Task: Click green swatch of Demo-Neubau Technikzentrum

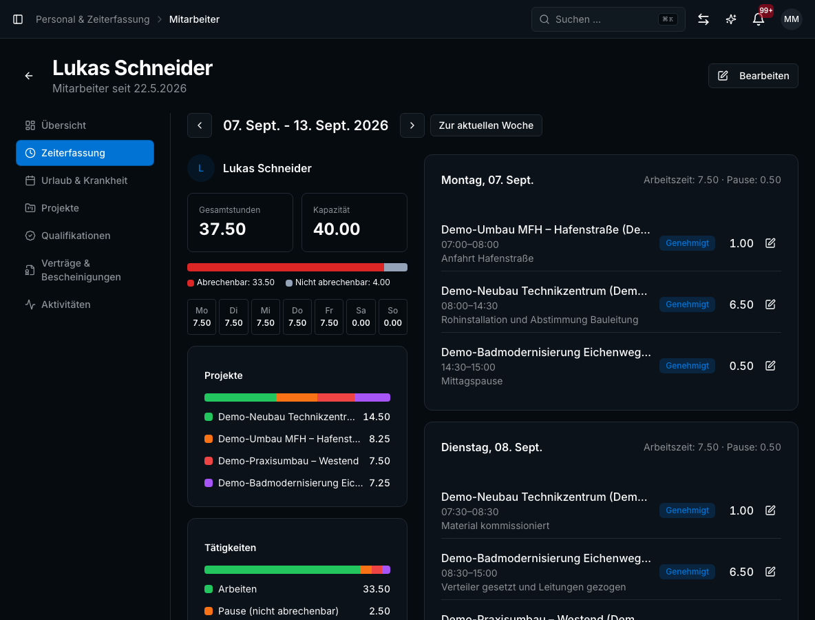Action: point(209,417)
